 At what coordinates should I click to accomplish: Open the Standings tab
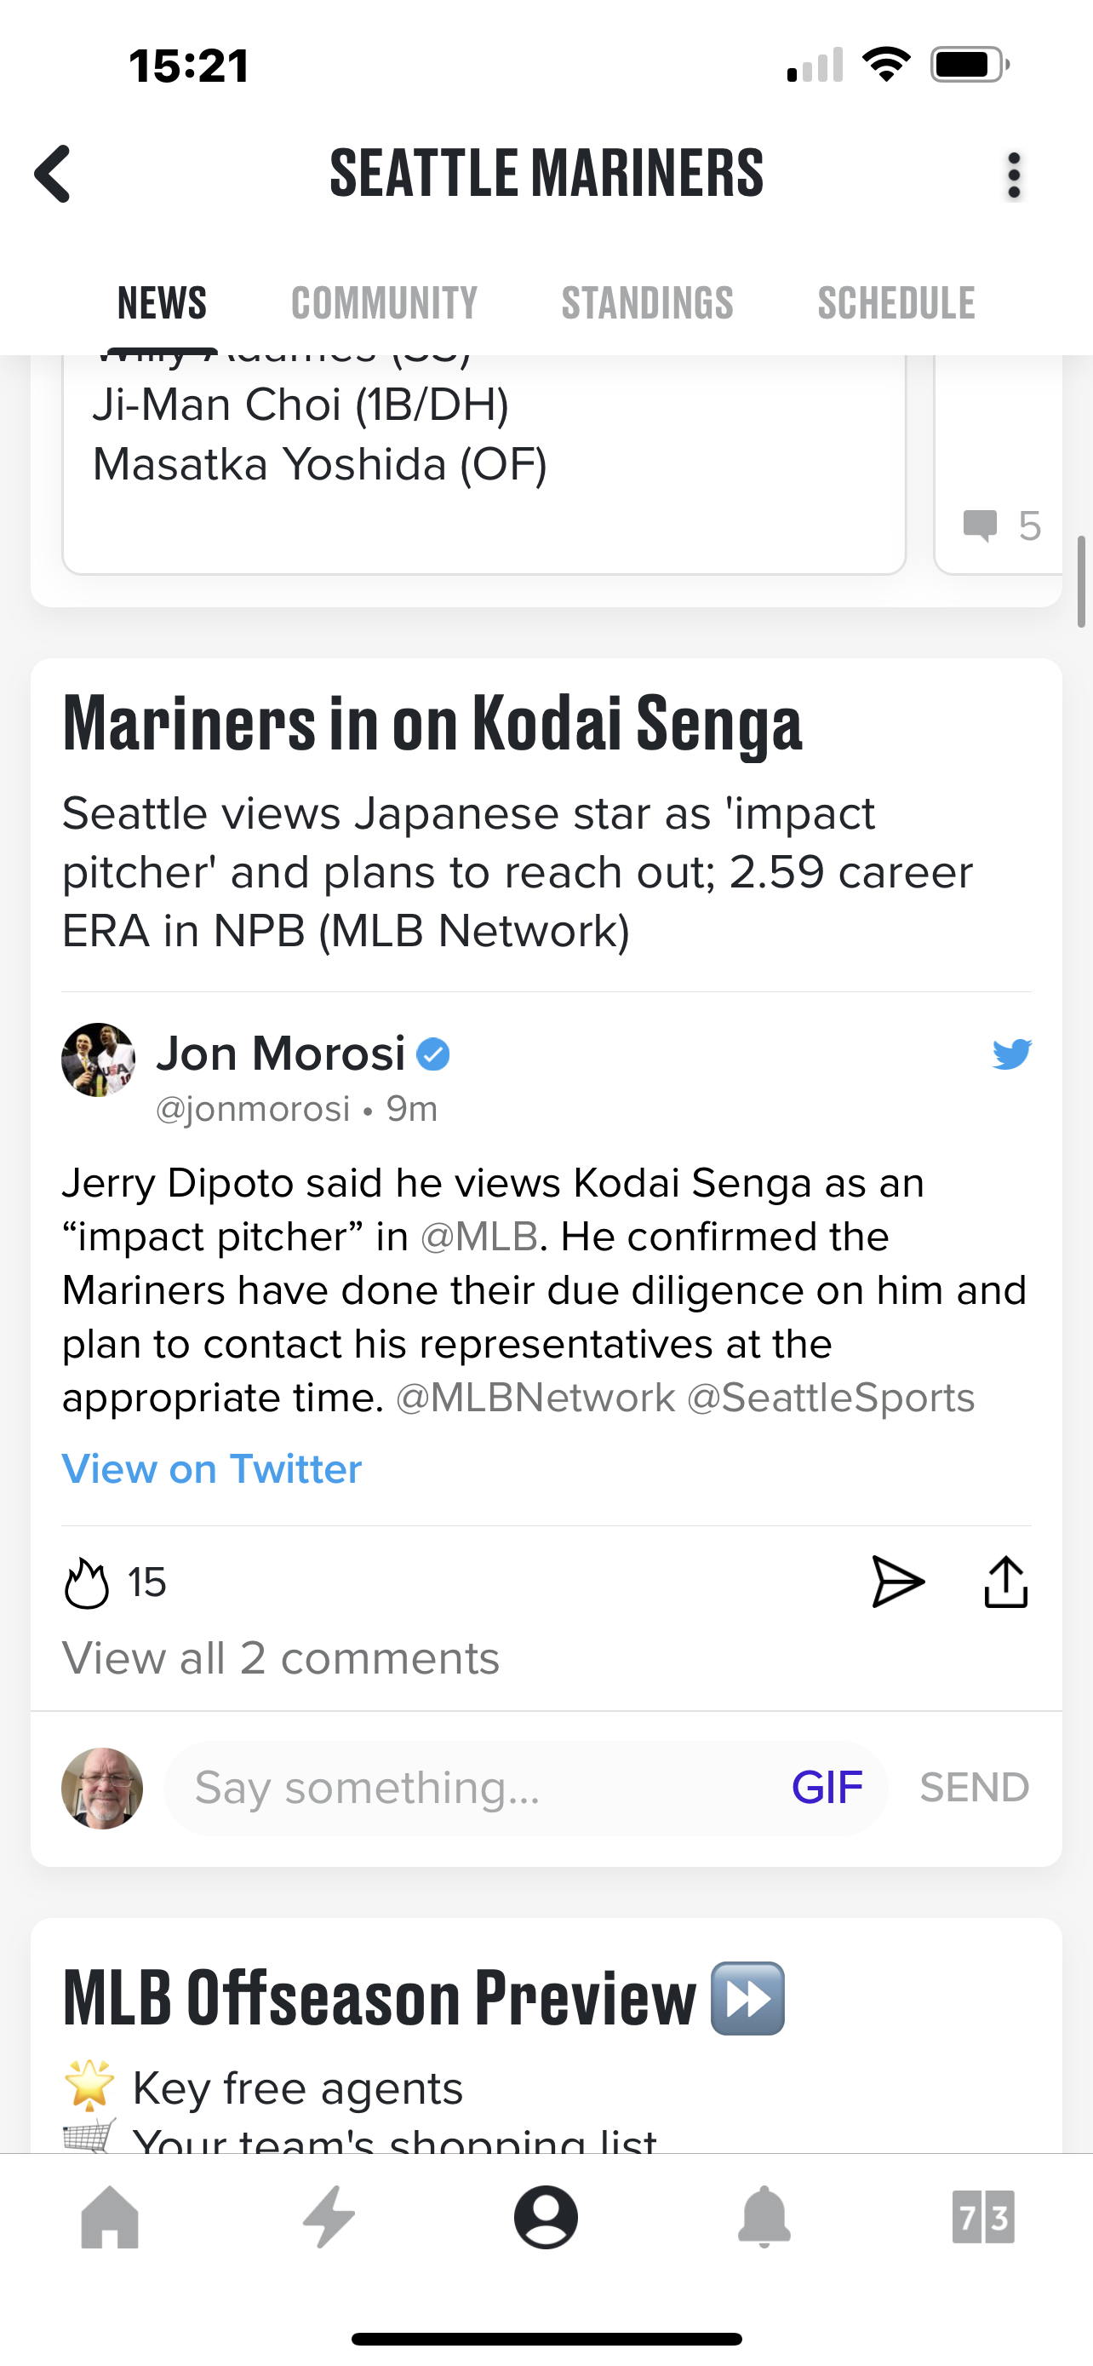coord(647,303)
